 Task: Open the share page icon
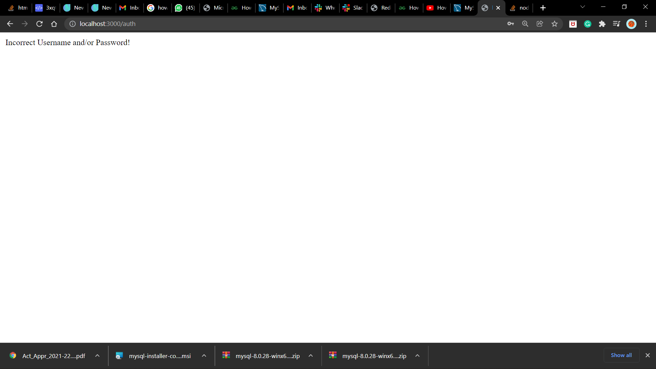pos(540,24)
